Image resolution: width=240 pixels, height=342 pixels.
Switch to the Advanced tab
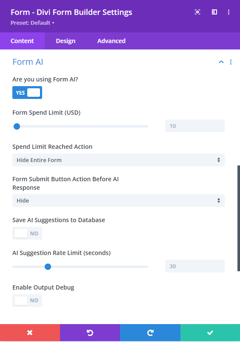click(111, 41)
